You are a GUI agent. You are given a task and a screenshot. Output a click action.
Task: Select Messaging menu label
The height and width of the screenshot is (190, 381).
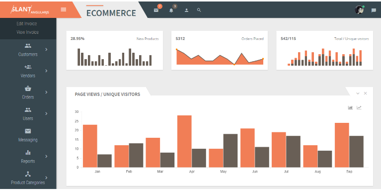(x=28, y=140)
